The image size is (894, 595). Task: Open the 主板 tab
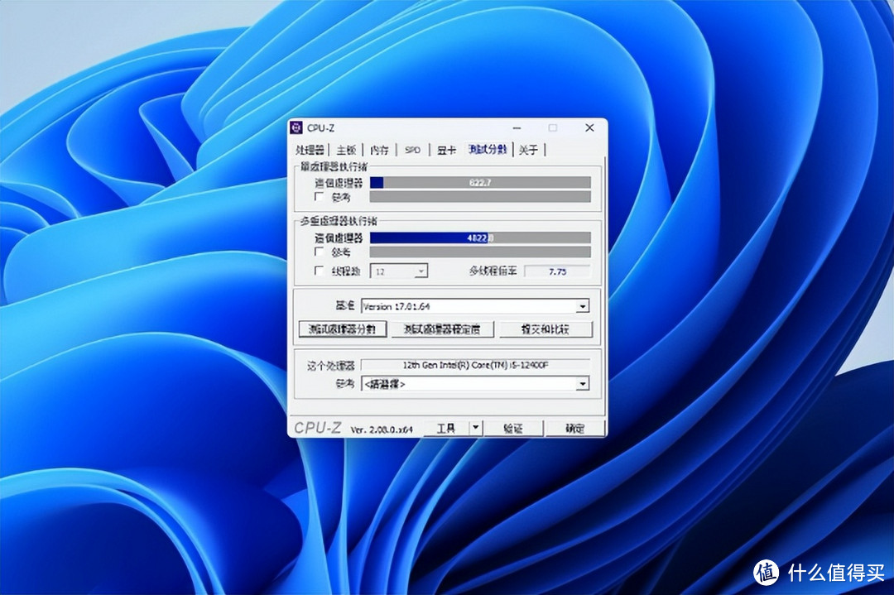tap(345, 150)
